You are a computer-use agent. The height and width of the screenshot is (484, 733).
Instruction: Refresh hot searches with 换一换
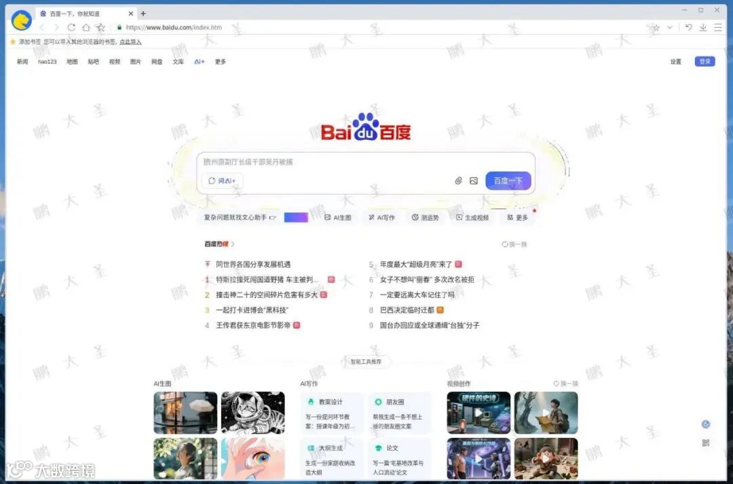(514, 244)
